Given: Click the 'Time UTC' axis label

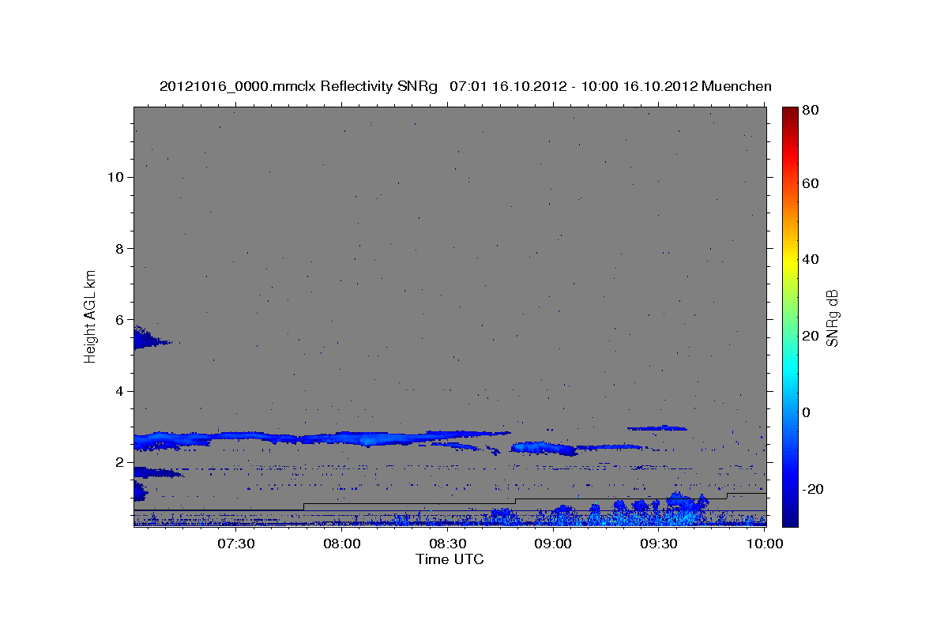Looking at the screenshot, I should point(450,559).
